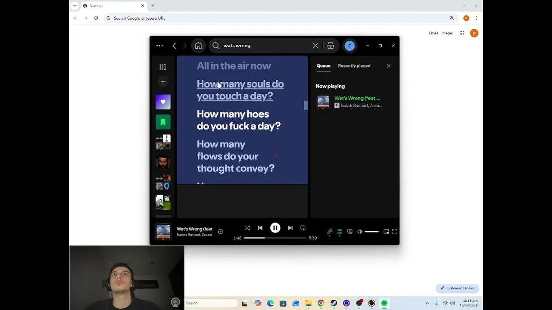Enter Spotify full screen mode
This screenshot has width=552, height=310.
point(395,232)
